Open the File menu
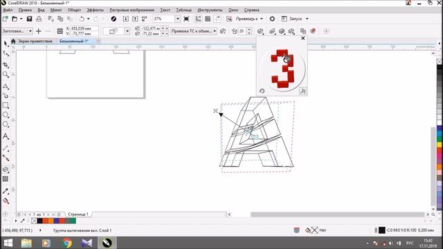The height and width of the screenshot is (249, 443). tap(8, 10)
